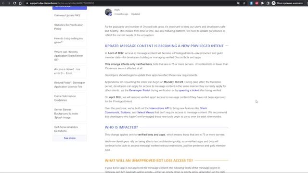
Task: Open the Interactions API link
Action: (159, 108)
